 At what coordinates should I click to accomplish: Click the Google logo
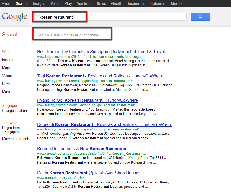coord(14,17)
